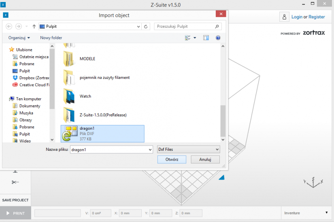Expand the address bar path dropdown
Image resolution: width=334 pixels, height=222 pixels.
click(138, 26)
